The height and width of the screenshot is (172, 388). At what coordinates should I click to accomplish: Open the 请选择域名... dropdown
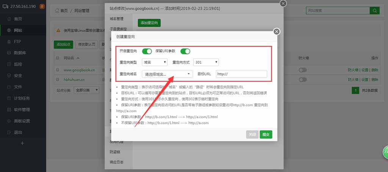[167, 74]
